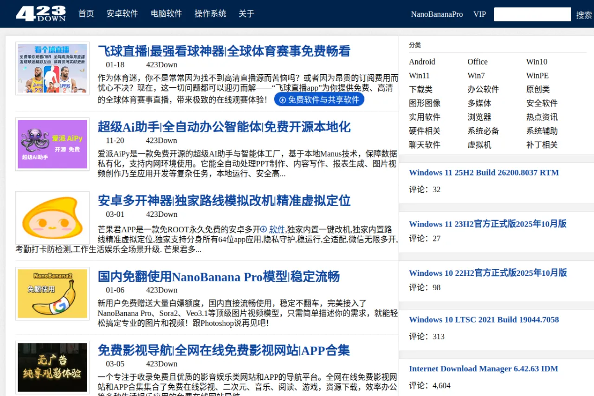Image resolution: width=594 pixels, height=396 pixels.
Task: Click the 无广告 纯享观影体验 thumbnail
Action: (x=52, y=367)
